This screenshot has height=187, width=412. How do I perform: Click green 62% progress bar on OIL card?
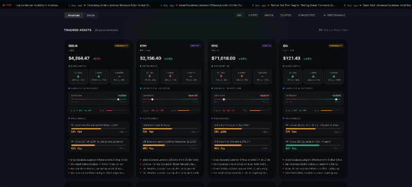(302, 145)
